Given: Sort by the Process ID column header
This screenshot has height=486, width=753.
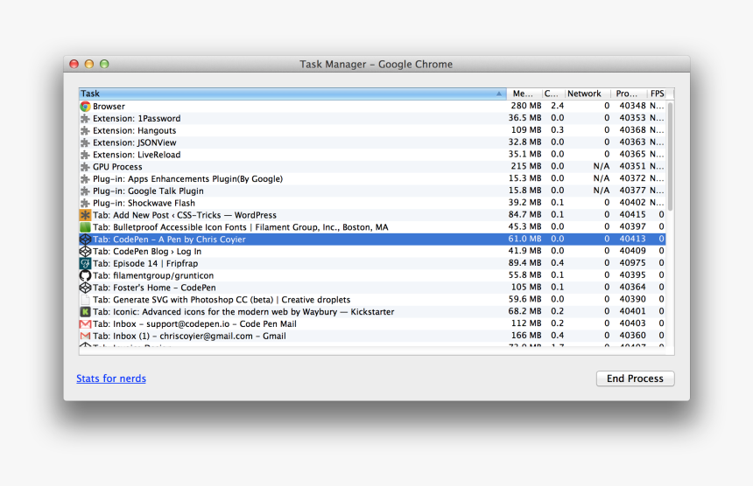Looking at the screenshot, I should [x=629, y=94].
